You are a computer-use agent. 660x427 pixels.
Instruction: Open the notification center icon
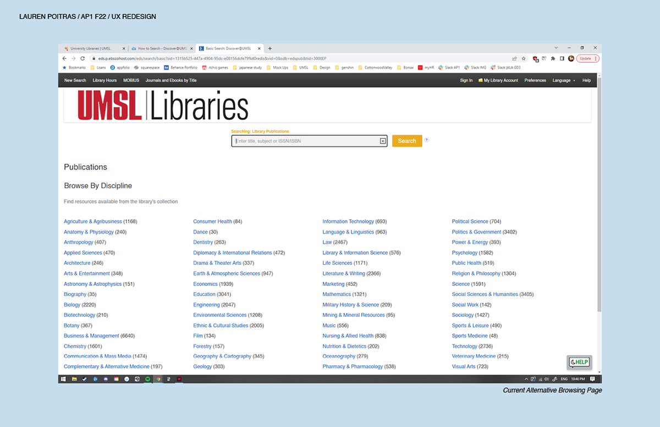pos(592,379)
